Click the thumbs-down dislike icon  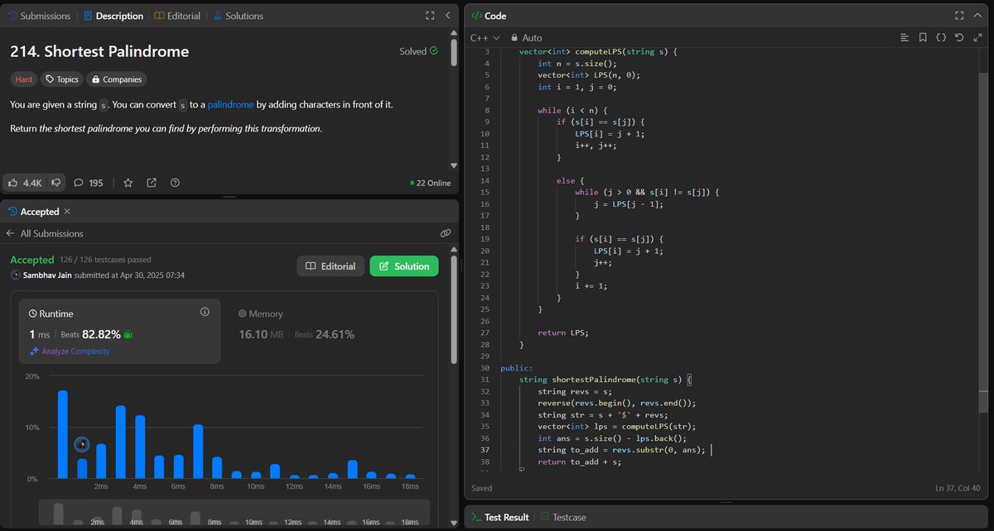[56, 183]
